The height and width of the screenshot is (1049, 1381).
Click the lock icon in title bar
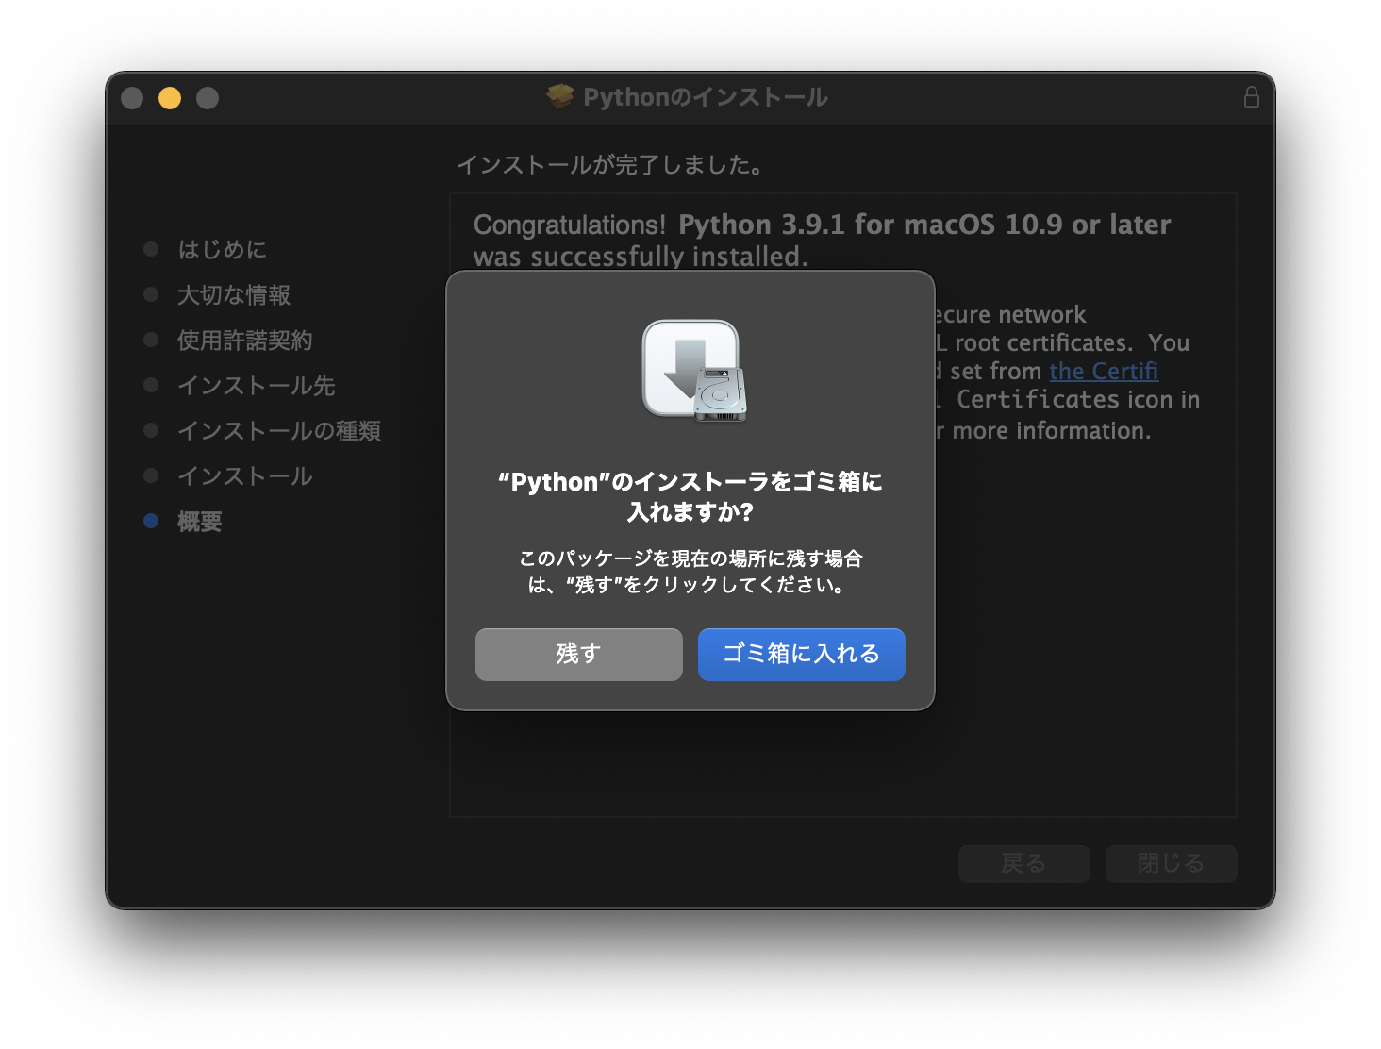(x=1251, y=97)
